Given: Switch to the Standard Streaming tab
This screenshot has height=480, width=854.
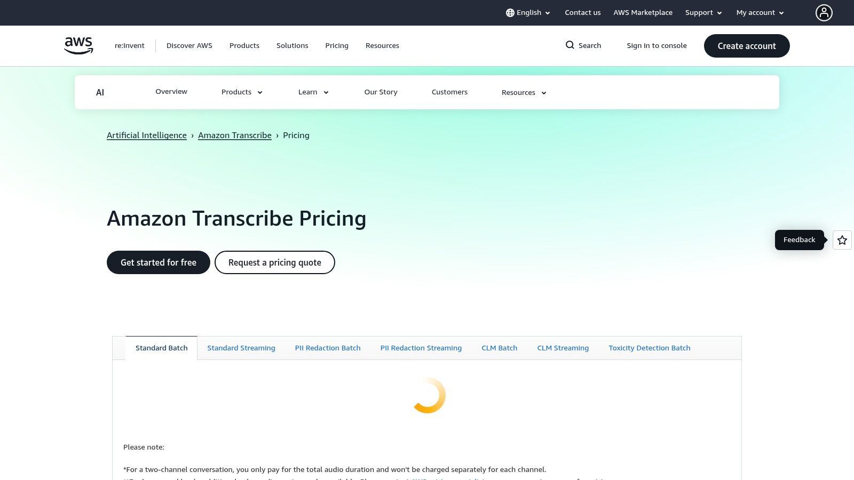Looking at the screenshot, I should 241,348.
